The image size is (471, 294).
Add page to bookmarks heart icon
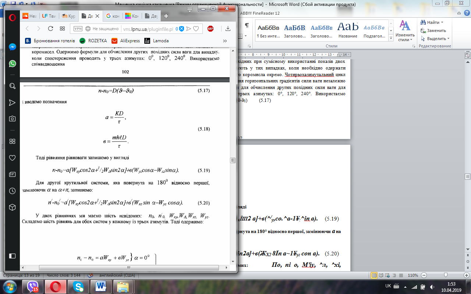[196, 29]
